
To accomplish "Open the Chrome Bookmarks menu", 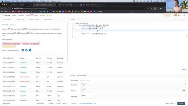I will 35,1.
